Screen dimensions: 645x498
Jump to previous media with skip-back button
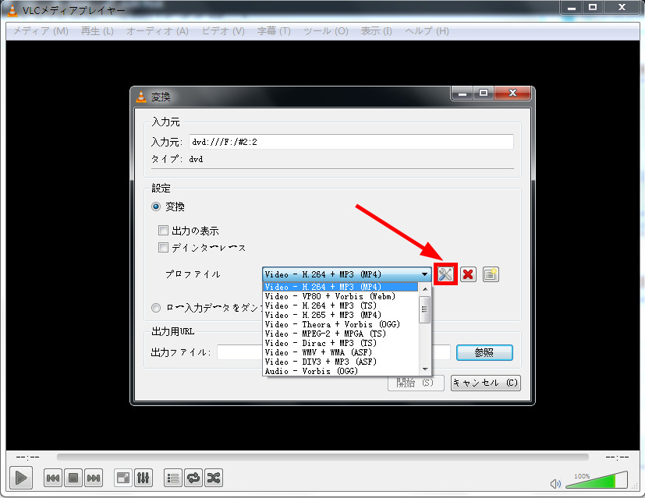coord(53,478)
